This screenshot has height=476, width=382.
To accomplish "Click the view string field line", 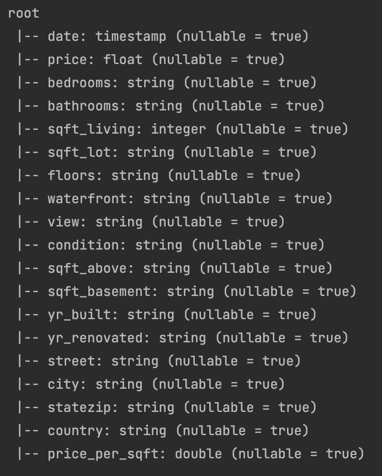I will 151,222.
